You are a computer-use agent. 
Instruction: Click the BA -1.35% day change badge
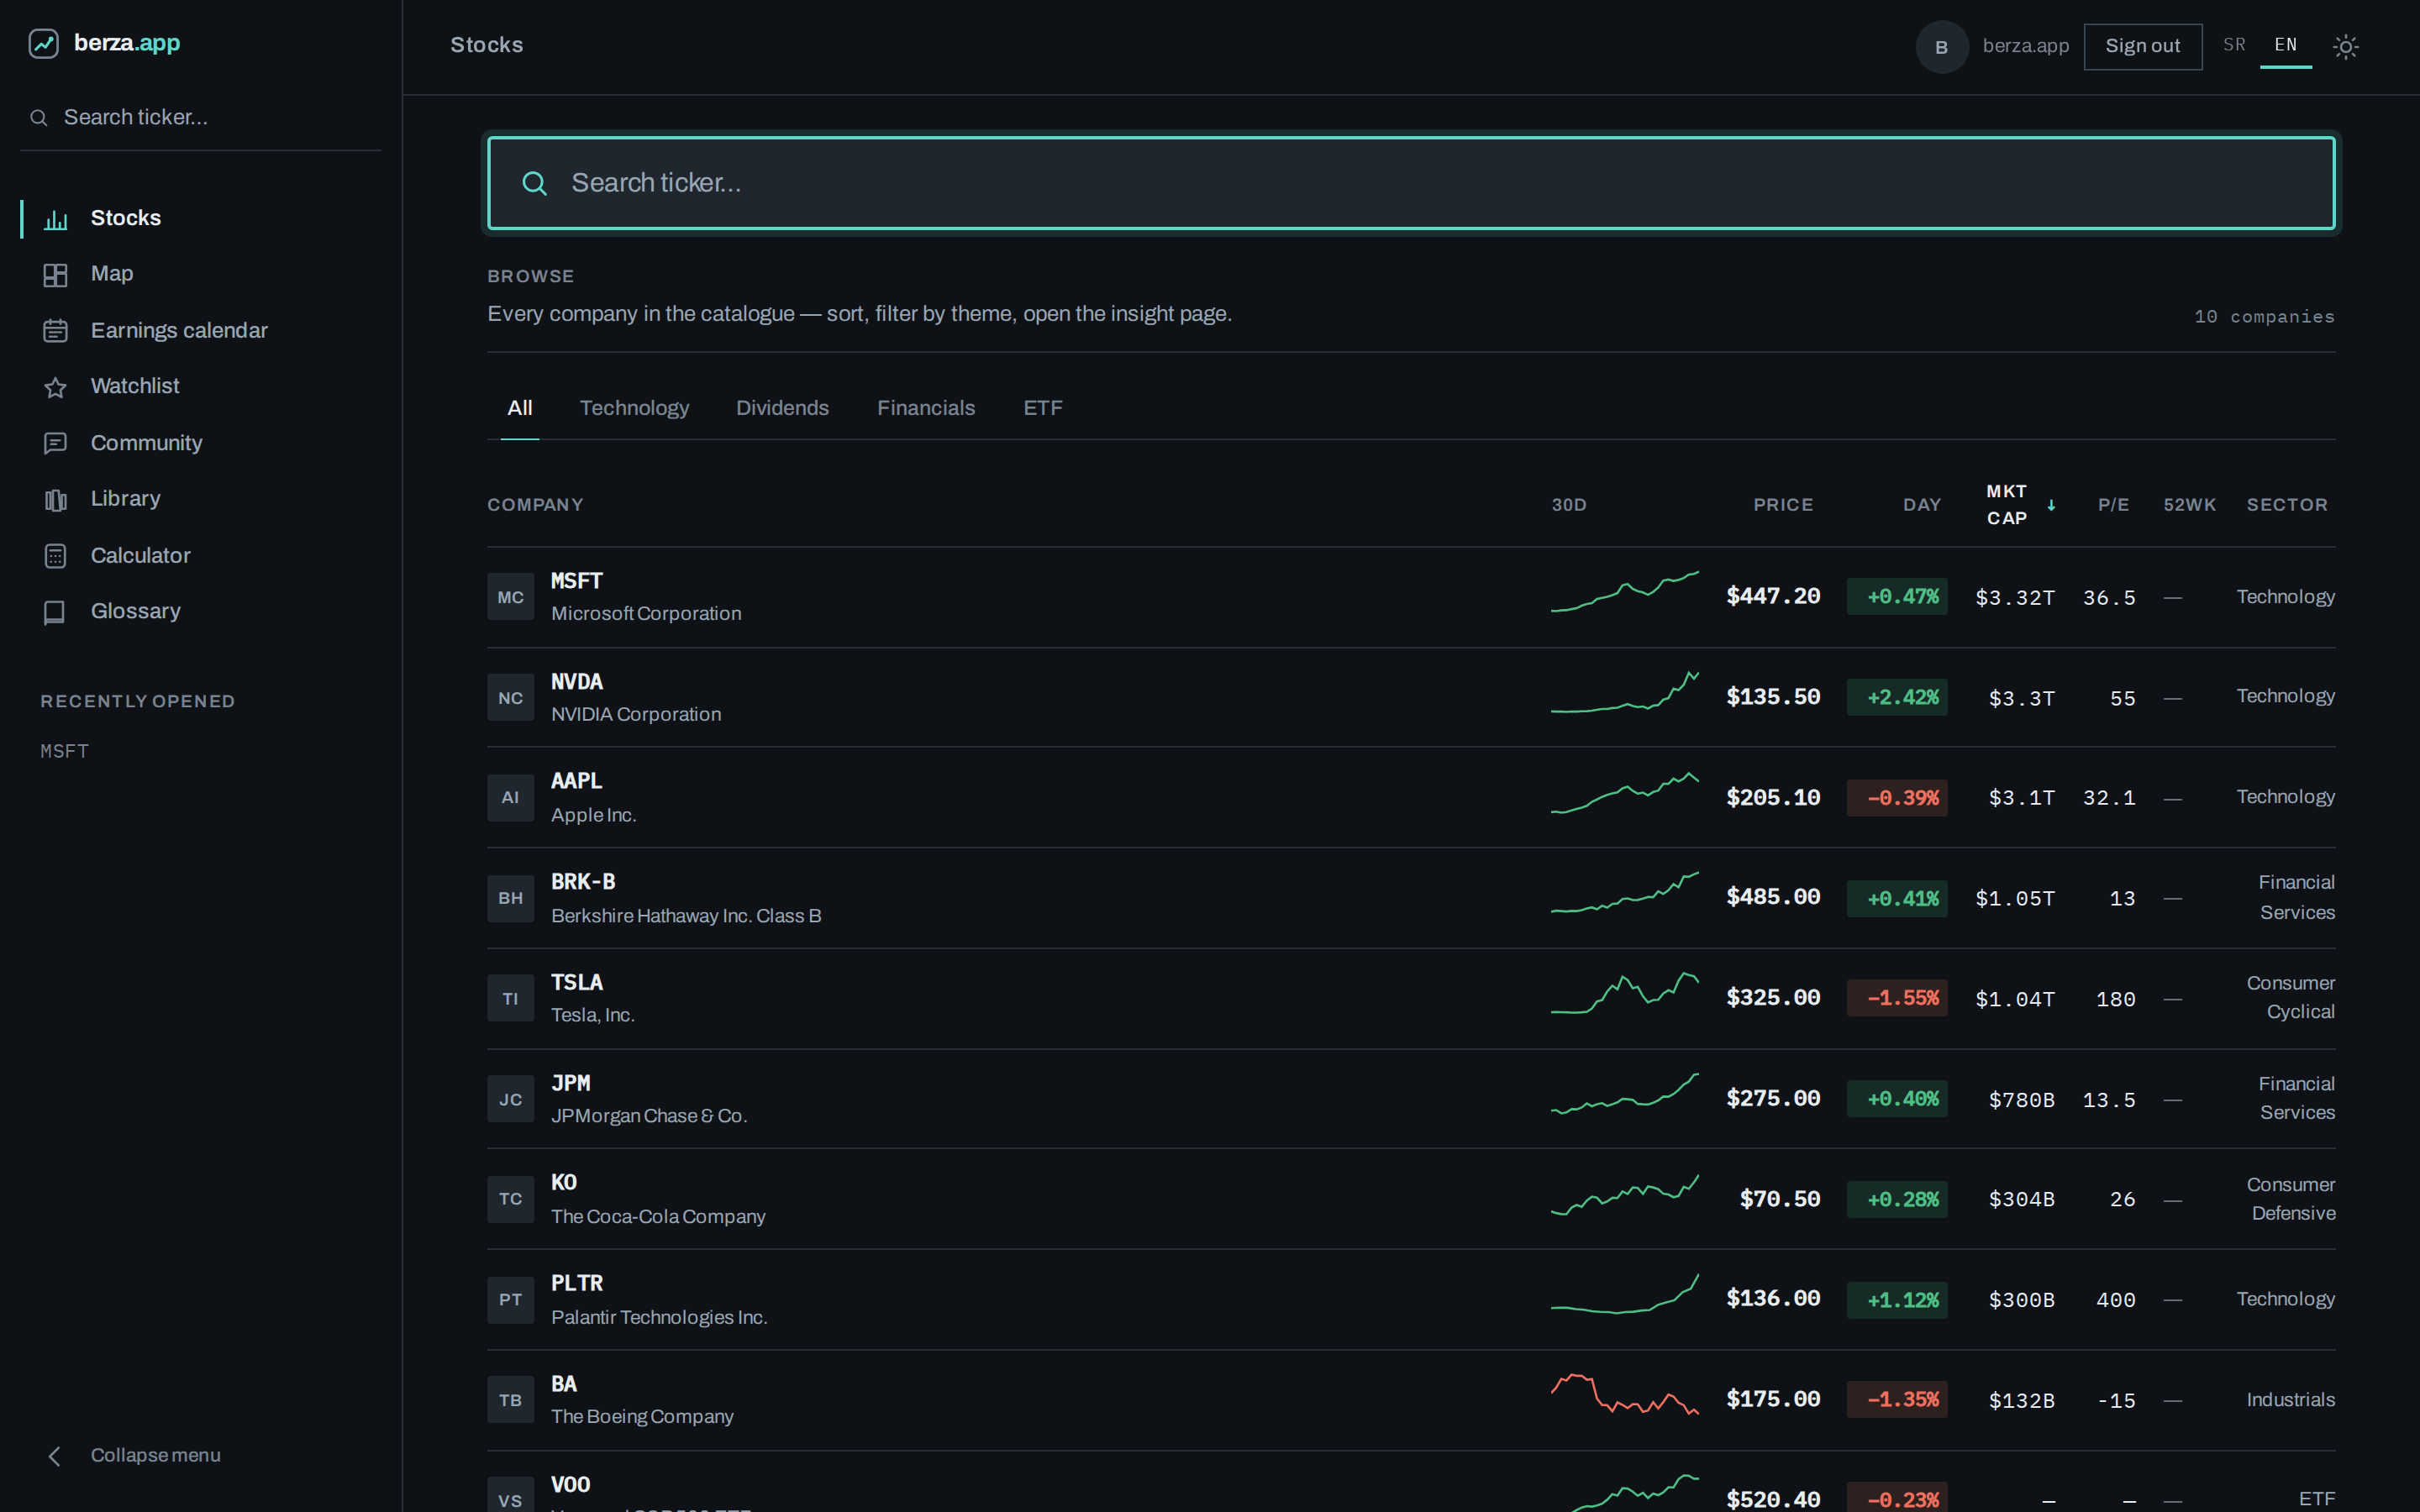(1896, 1399)
